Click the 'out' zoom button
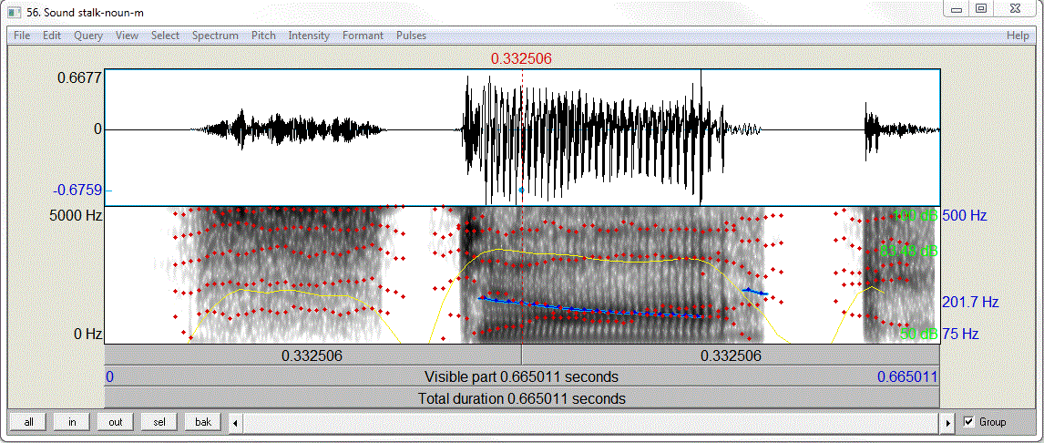The image size is (1044, 443). tap(116, 422)
